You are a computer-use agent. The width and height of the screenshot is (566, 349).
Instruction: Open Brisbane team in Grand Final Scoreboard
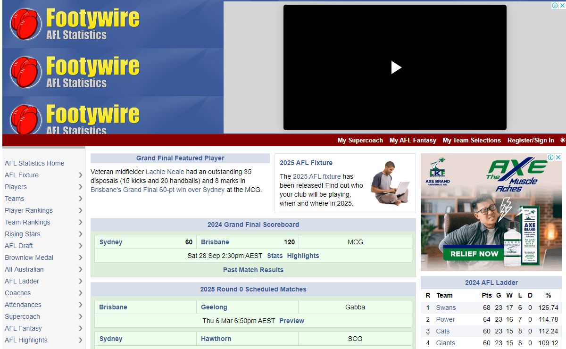[215, 242]
